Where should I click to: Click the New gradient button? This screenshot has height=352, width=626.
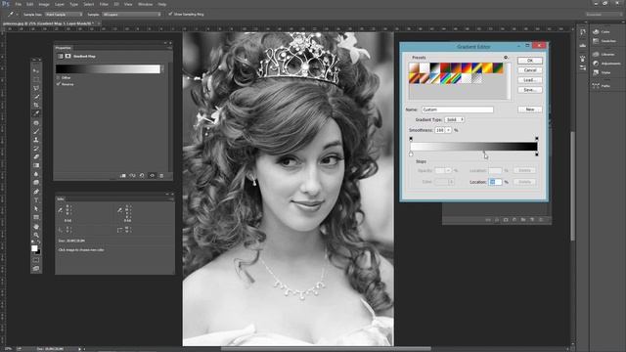[x=530, y=110]
